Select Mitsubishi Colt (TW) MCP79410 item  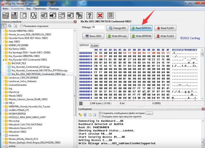(x=25, y=124)
